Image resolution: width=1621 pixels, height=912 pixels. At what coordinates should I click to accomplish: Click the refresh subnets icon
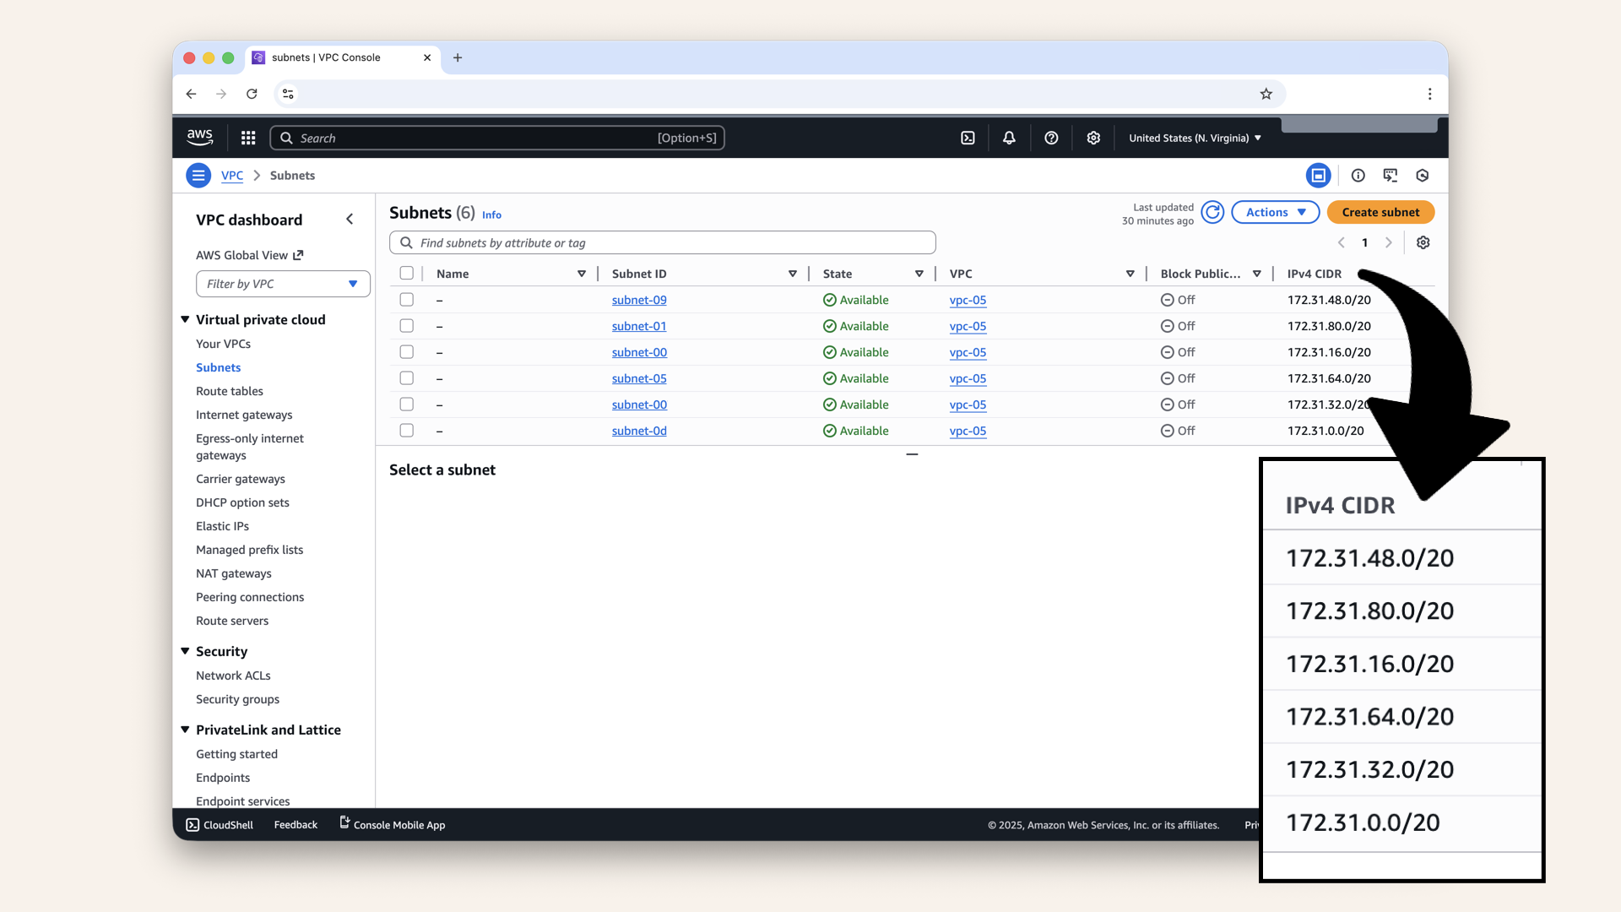click(x=1212, y=212)
